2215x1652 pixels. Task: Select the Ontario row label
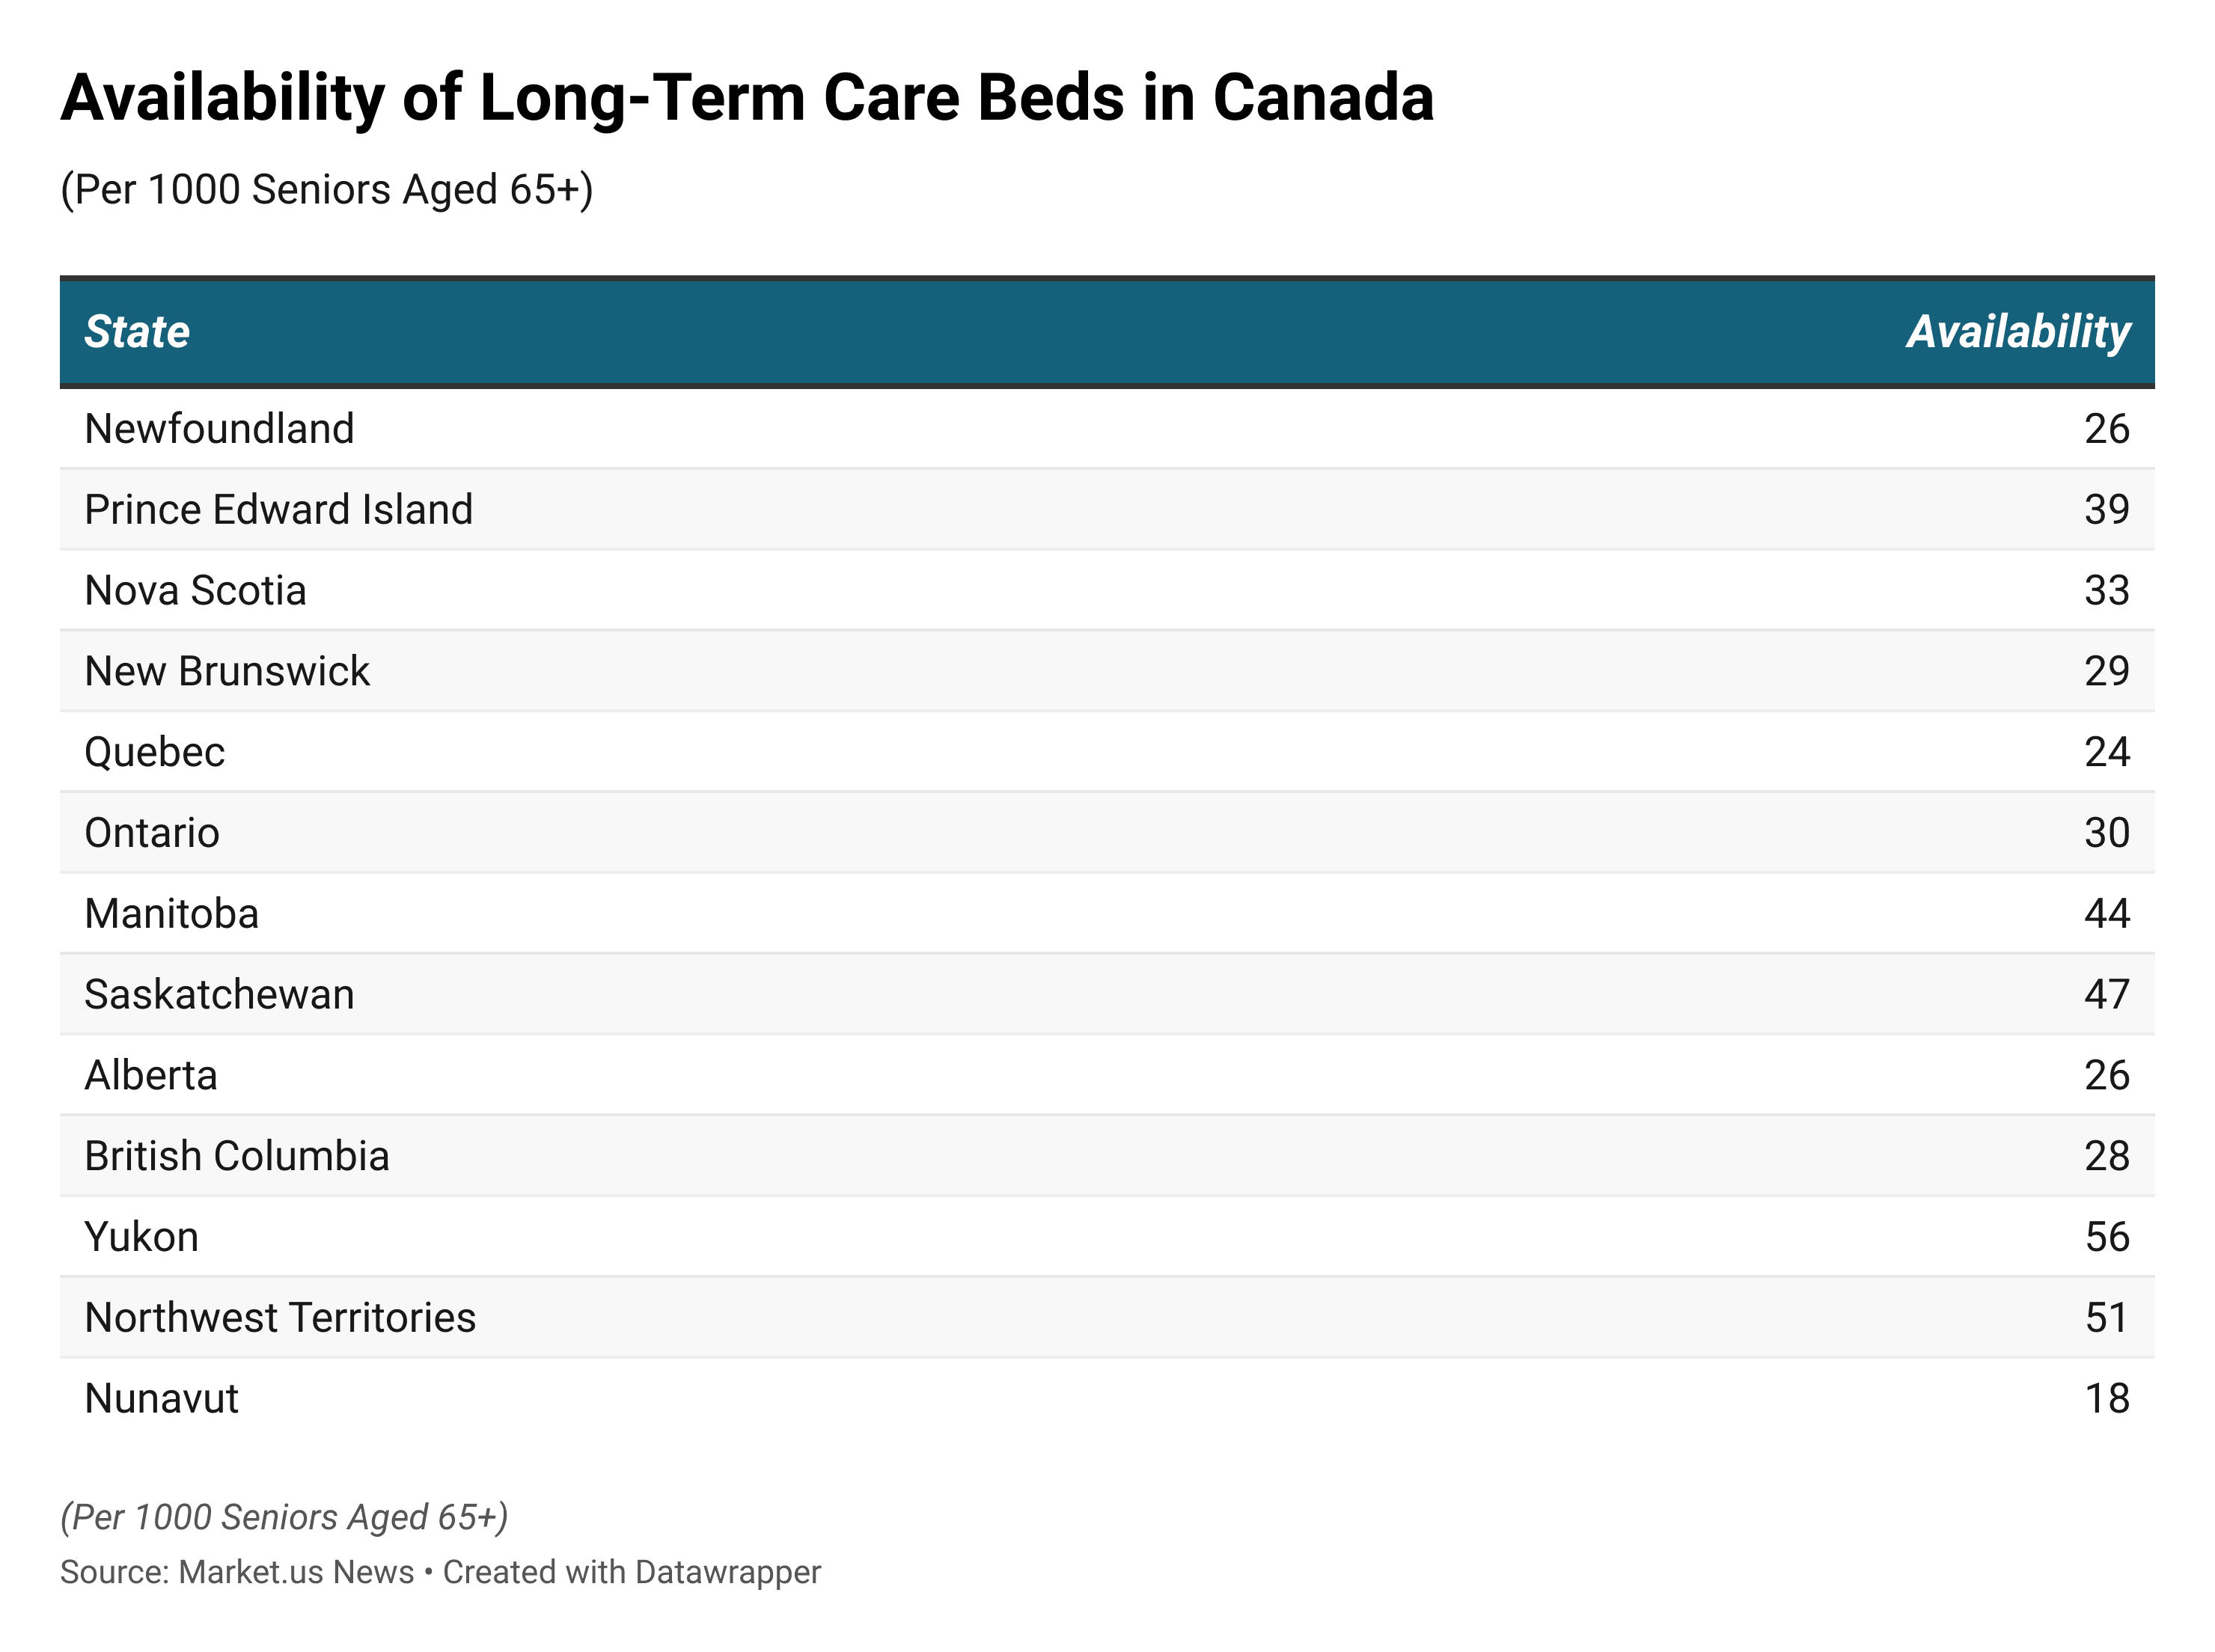coord(152,833)
